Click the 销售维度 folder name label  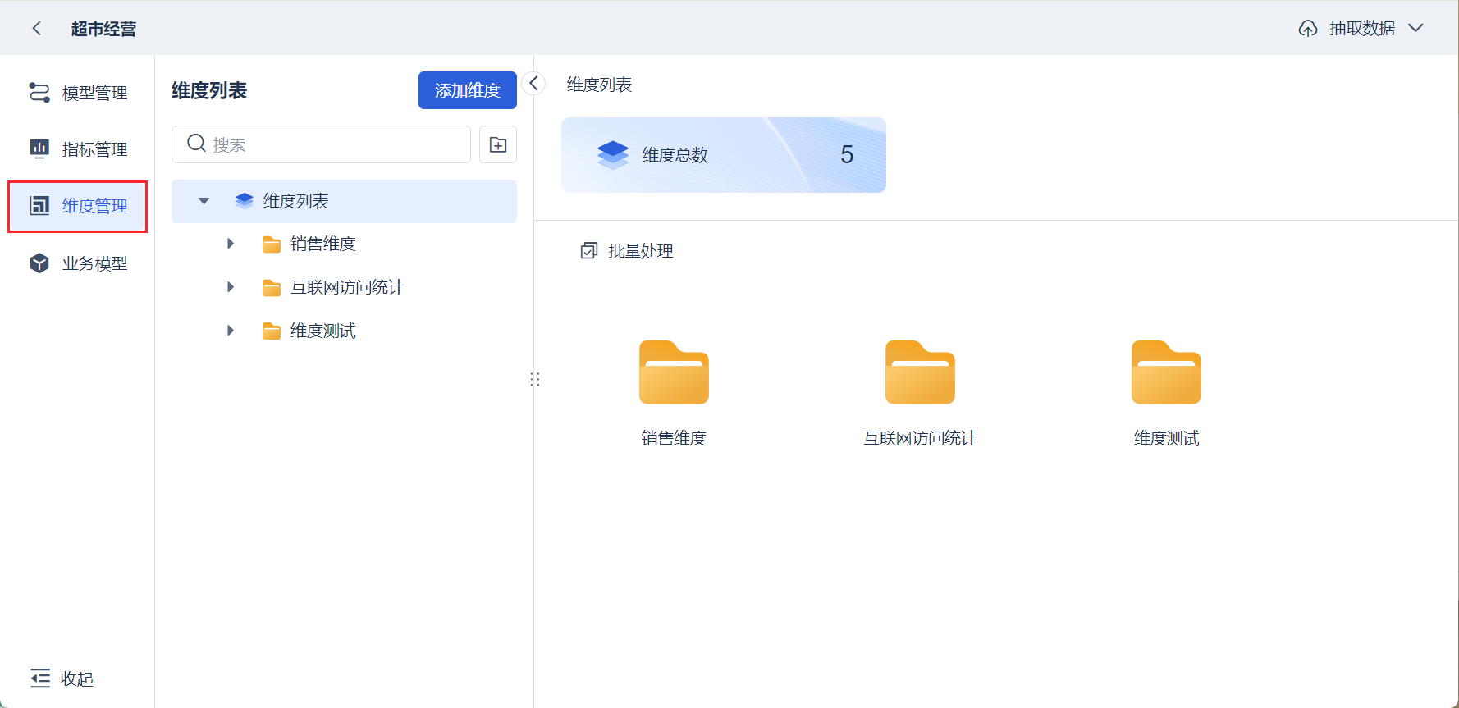coord(674,438)
